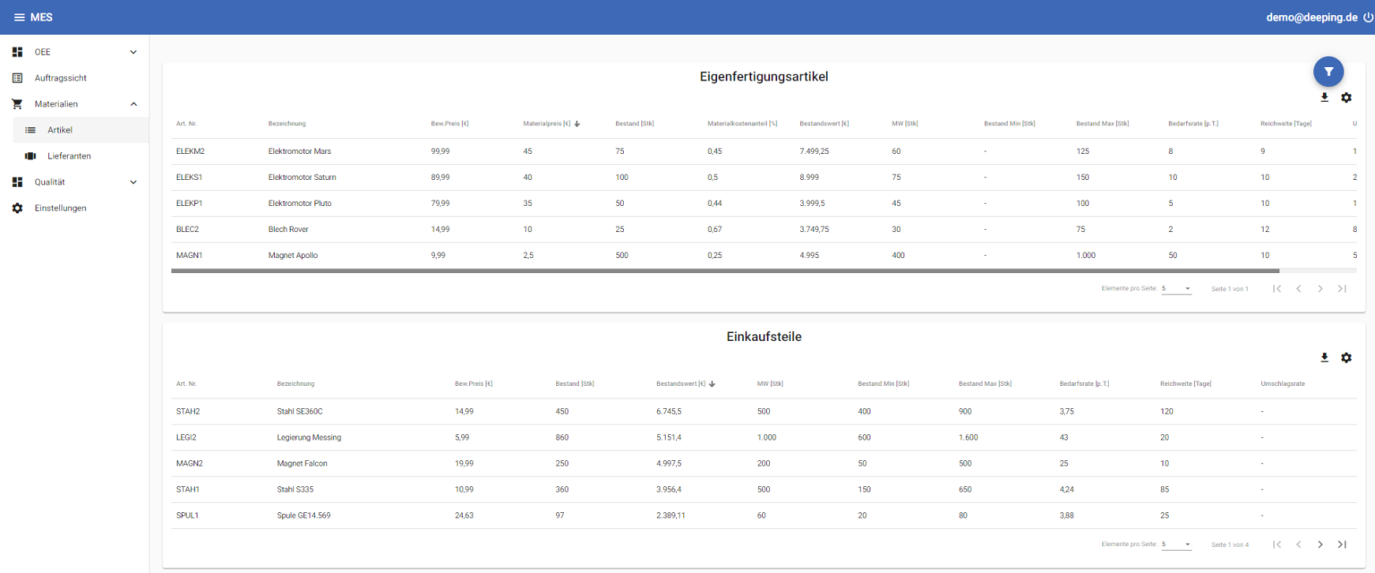Download the Eigenfertigungsartikel table
Screen dimensions: 1375x573
pyautogui.click(x=1325, y=98)
